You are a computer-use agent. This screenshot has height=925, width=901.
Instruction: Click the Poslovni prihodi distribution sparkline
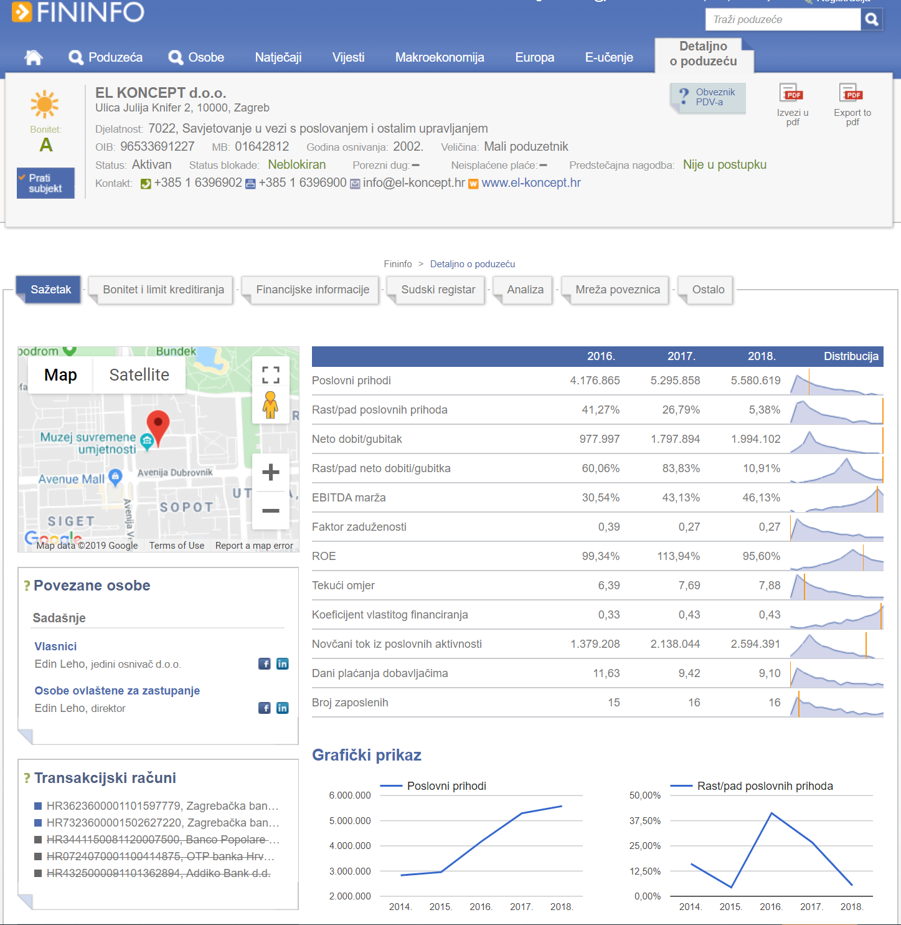pos(836,381)
